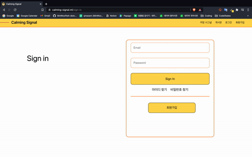
Task: Reload the page with the refresh icon
Action: [x=15, y=10]
